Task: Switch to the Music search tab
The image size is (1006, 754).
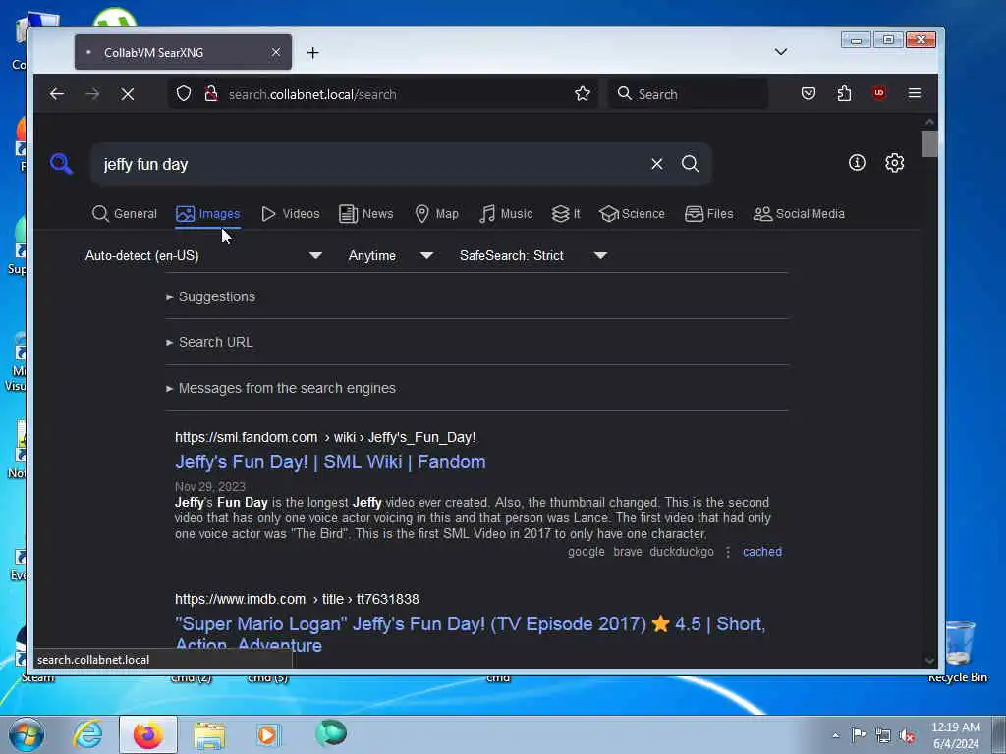Action: [506, 213]
